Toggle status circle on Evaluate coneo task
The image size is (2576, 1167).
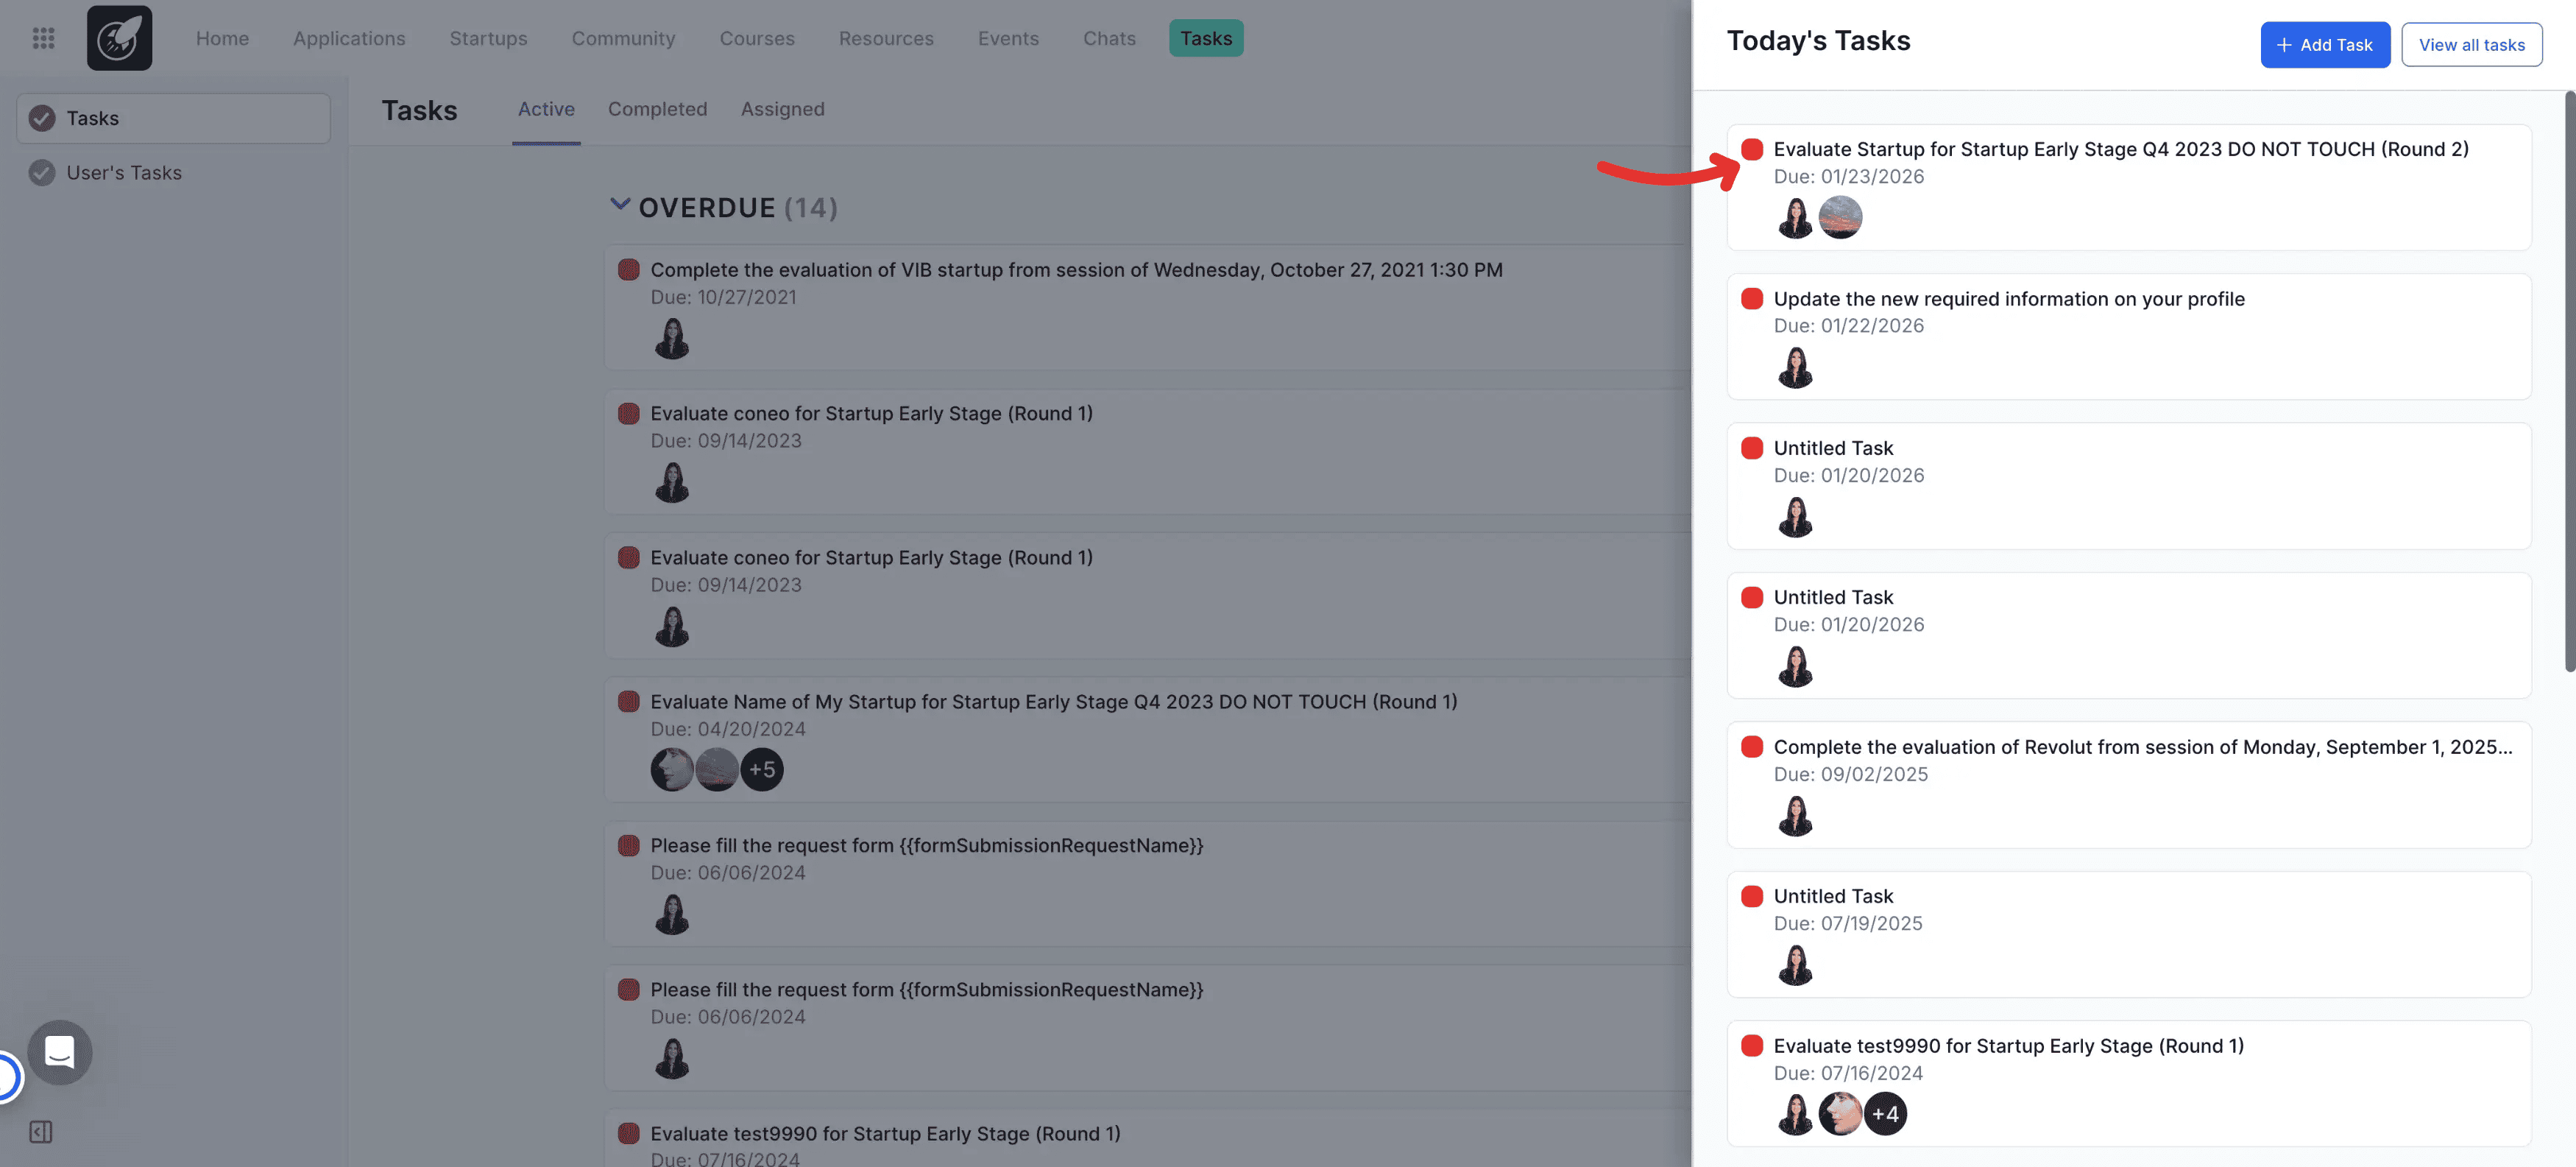pos(629,413)
